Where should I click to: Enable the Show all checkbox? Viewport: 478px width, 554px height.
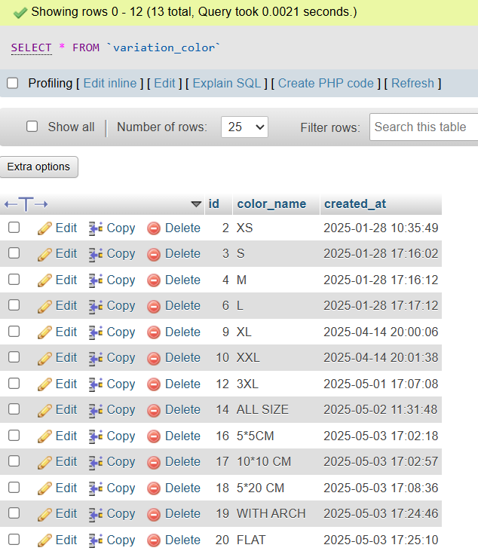click(x=32, y=127)
